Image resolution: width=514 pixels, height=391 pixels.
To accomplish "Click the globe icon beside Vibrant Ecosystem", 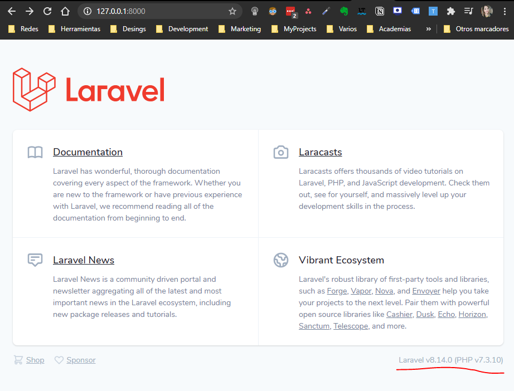I will 281,260.
